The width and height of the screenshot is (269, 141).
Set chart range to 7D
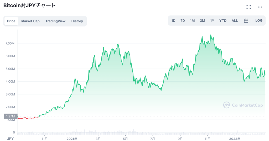click(x=183, y=21)
